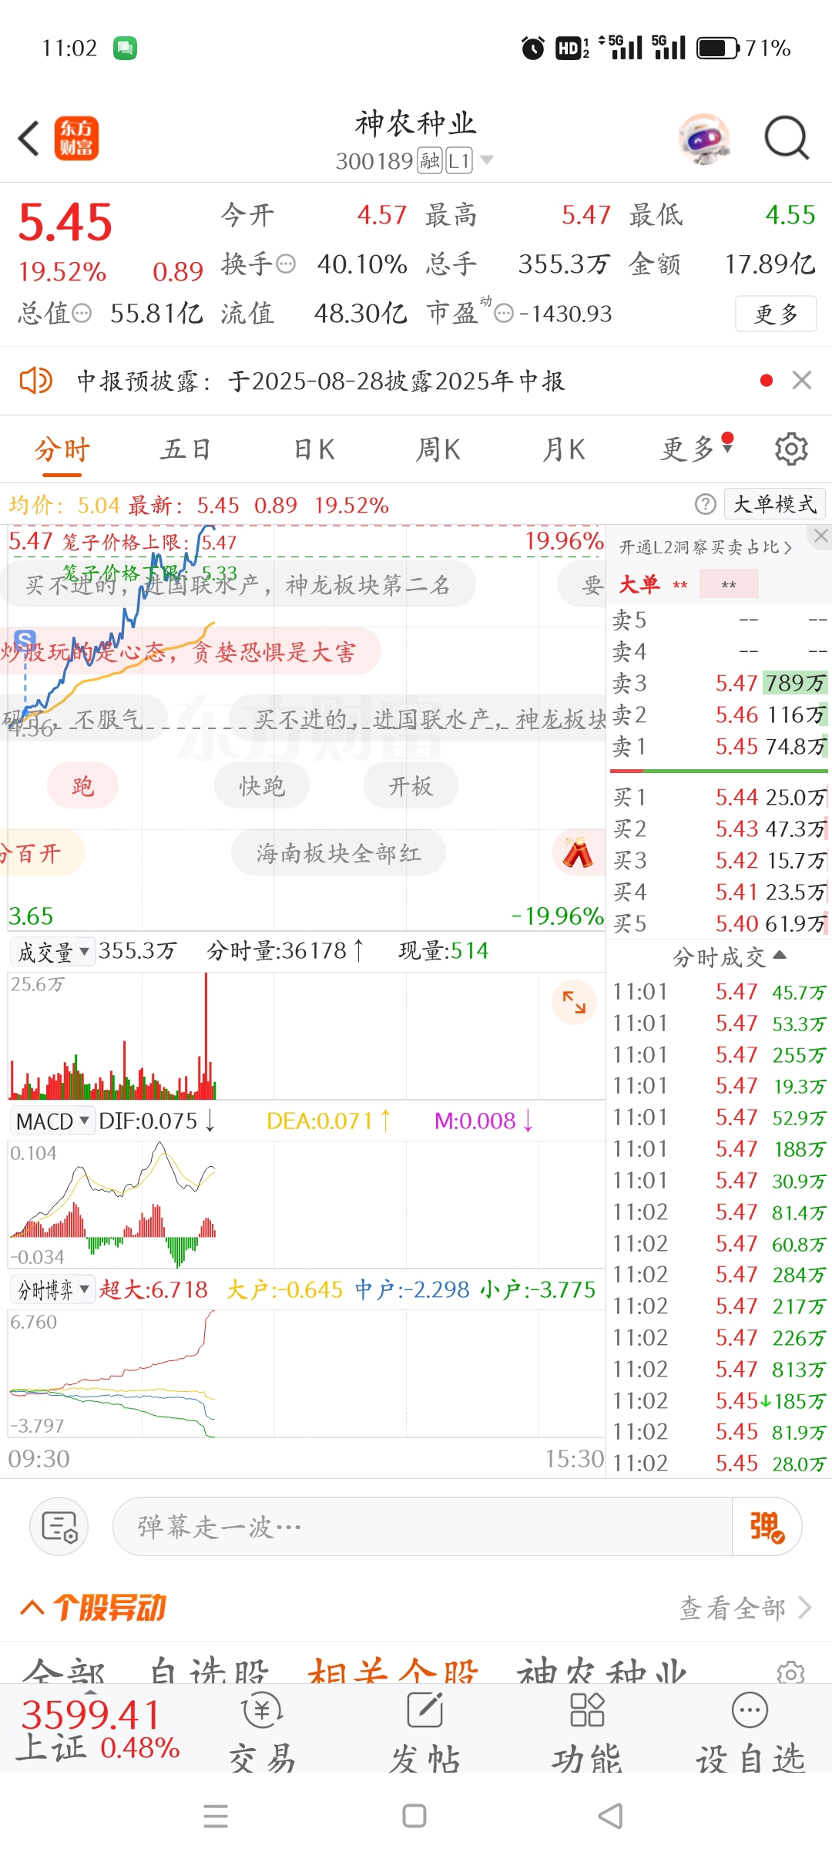Open the 中报预披露 notice text
This screenshot has width=832, height=1859.
pyautogui.click(x=320, y=381)
